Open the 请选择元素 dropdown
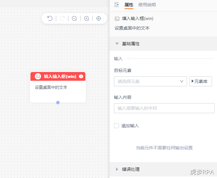 coord(150,81)
